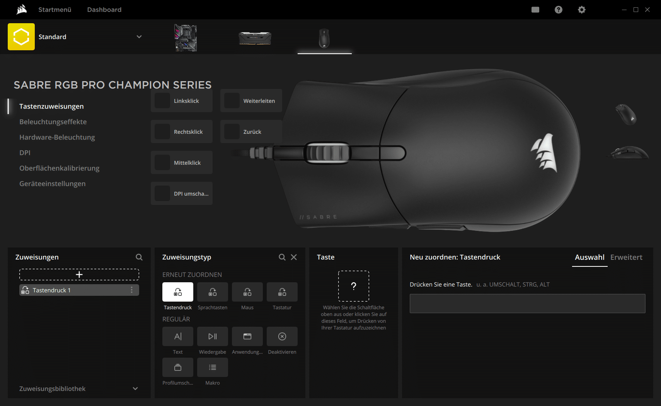Open Tastendruck 1 options menu
Image resolution: width=661 pixels, height=406 pixels.
(x=132, y=290)
